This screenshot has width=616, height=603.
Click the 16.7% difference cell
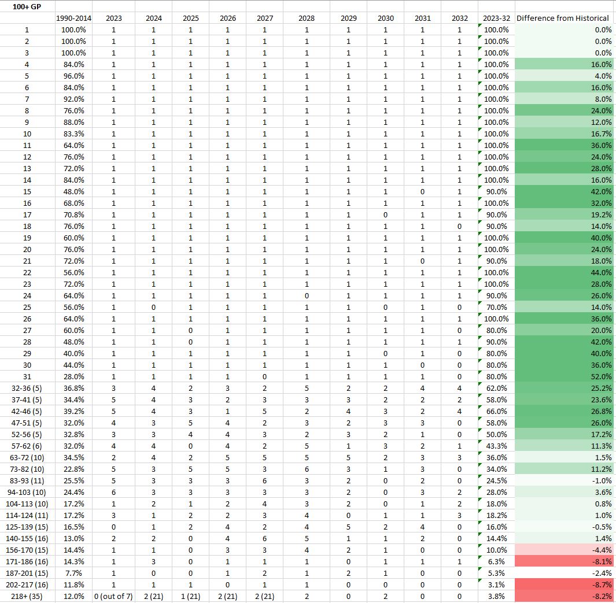point(565,134)
